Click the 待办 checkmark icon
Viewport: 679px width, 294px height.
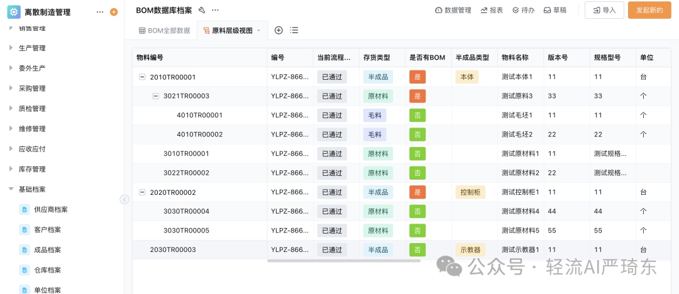click(516, 10)
